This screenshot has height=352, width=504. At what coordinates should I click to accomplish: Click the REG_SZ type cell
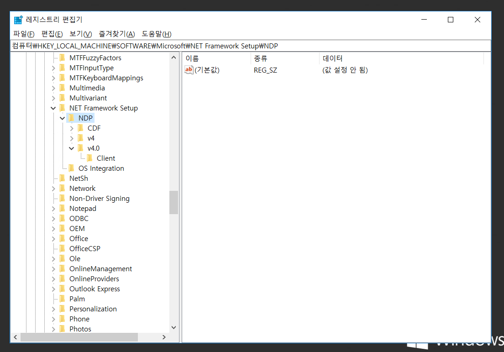[x=266, y=70]
